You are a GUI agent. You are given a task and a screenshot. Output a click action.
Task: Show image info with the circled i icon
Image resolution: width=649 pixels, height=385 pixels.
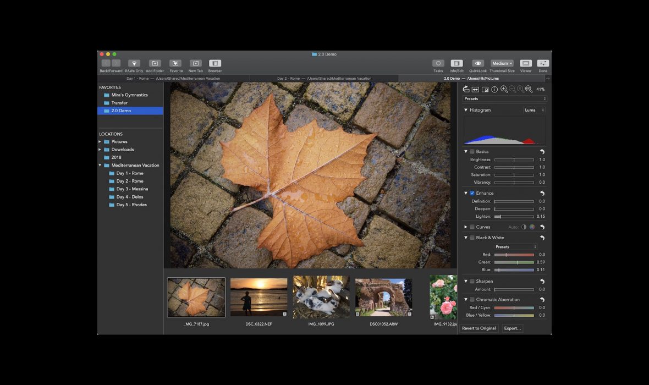494,89
